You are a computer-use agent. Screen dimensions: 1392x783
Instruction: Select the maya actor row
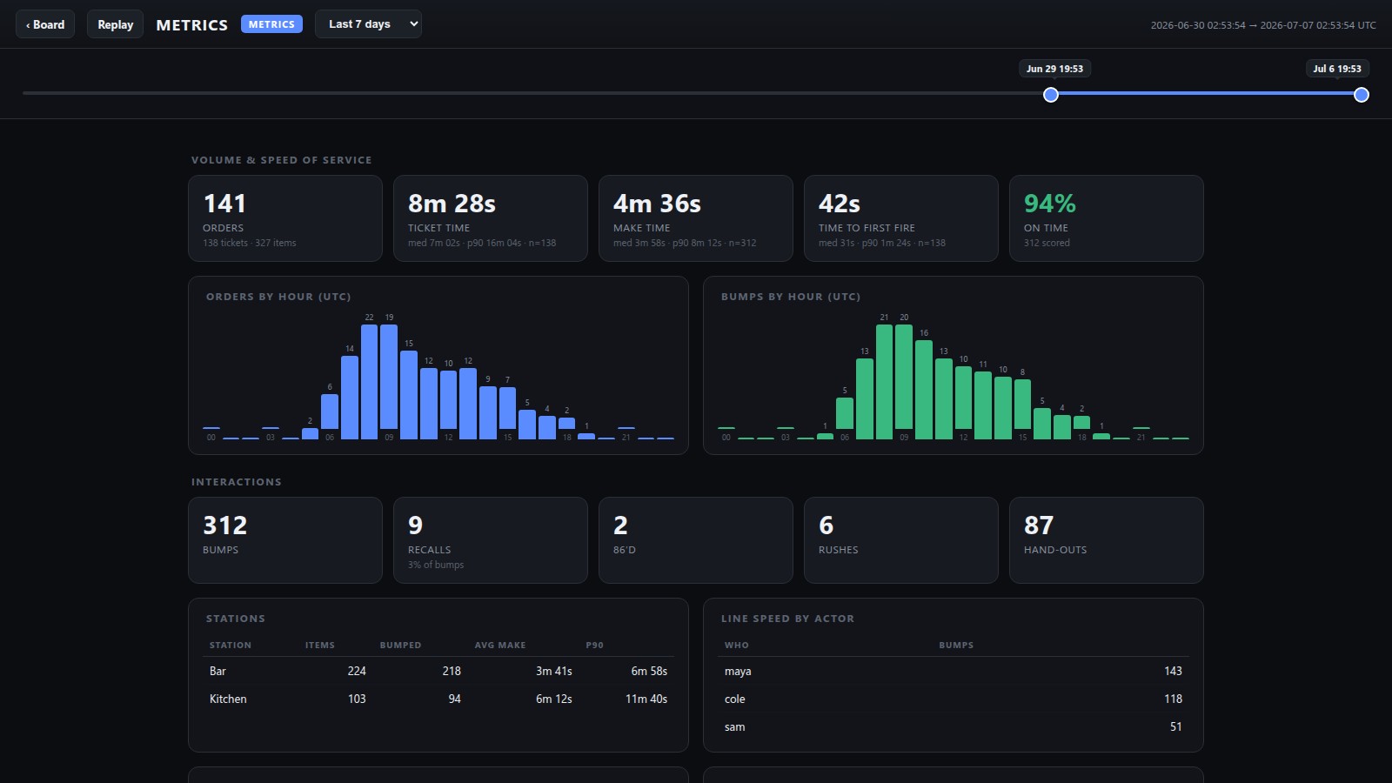954,671
